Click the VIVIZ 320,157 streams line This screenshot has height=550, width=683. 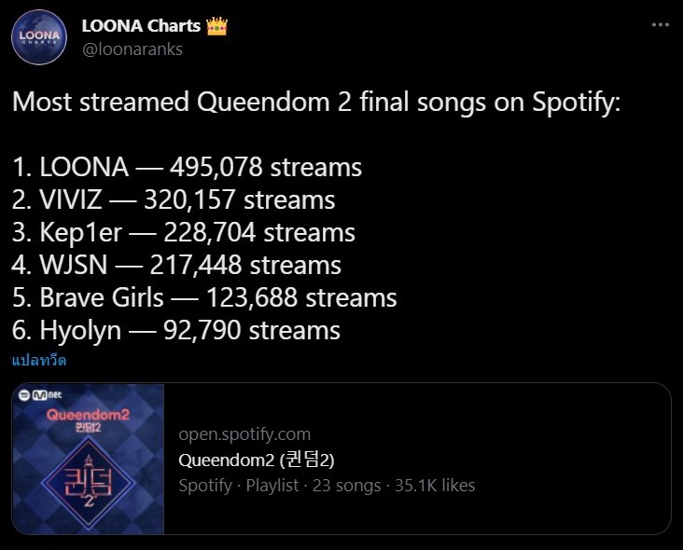174,199
